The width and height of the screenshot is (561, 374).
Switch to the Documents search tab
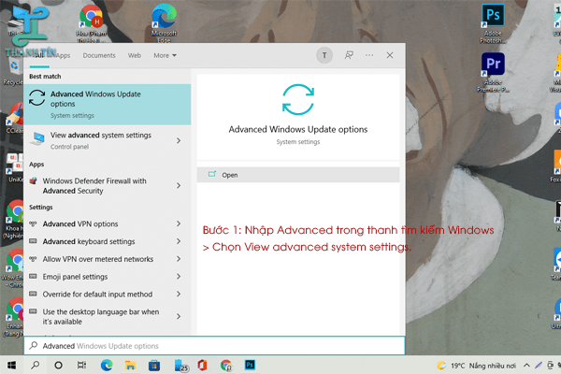tap(99, 55)
